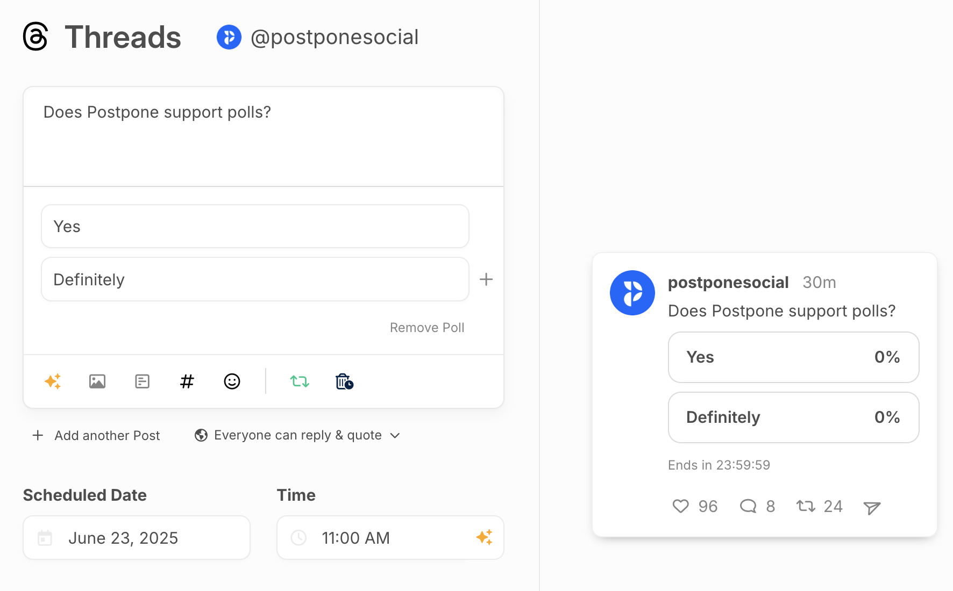Insert a hashtag with the # icon

tap(187, 381)
